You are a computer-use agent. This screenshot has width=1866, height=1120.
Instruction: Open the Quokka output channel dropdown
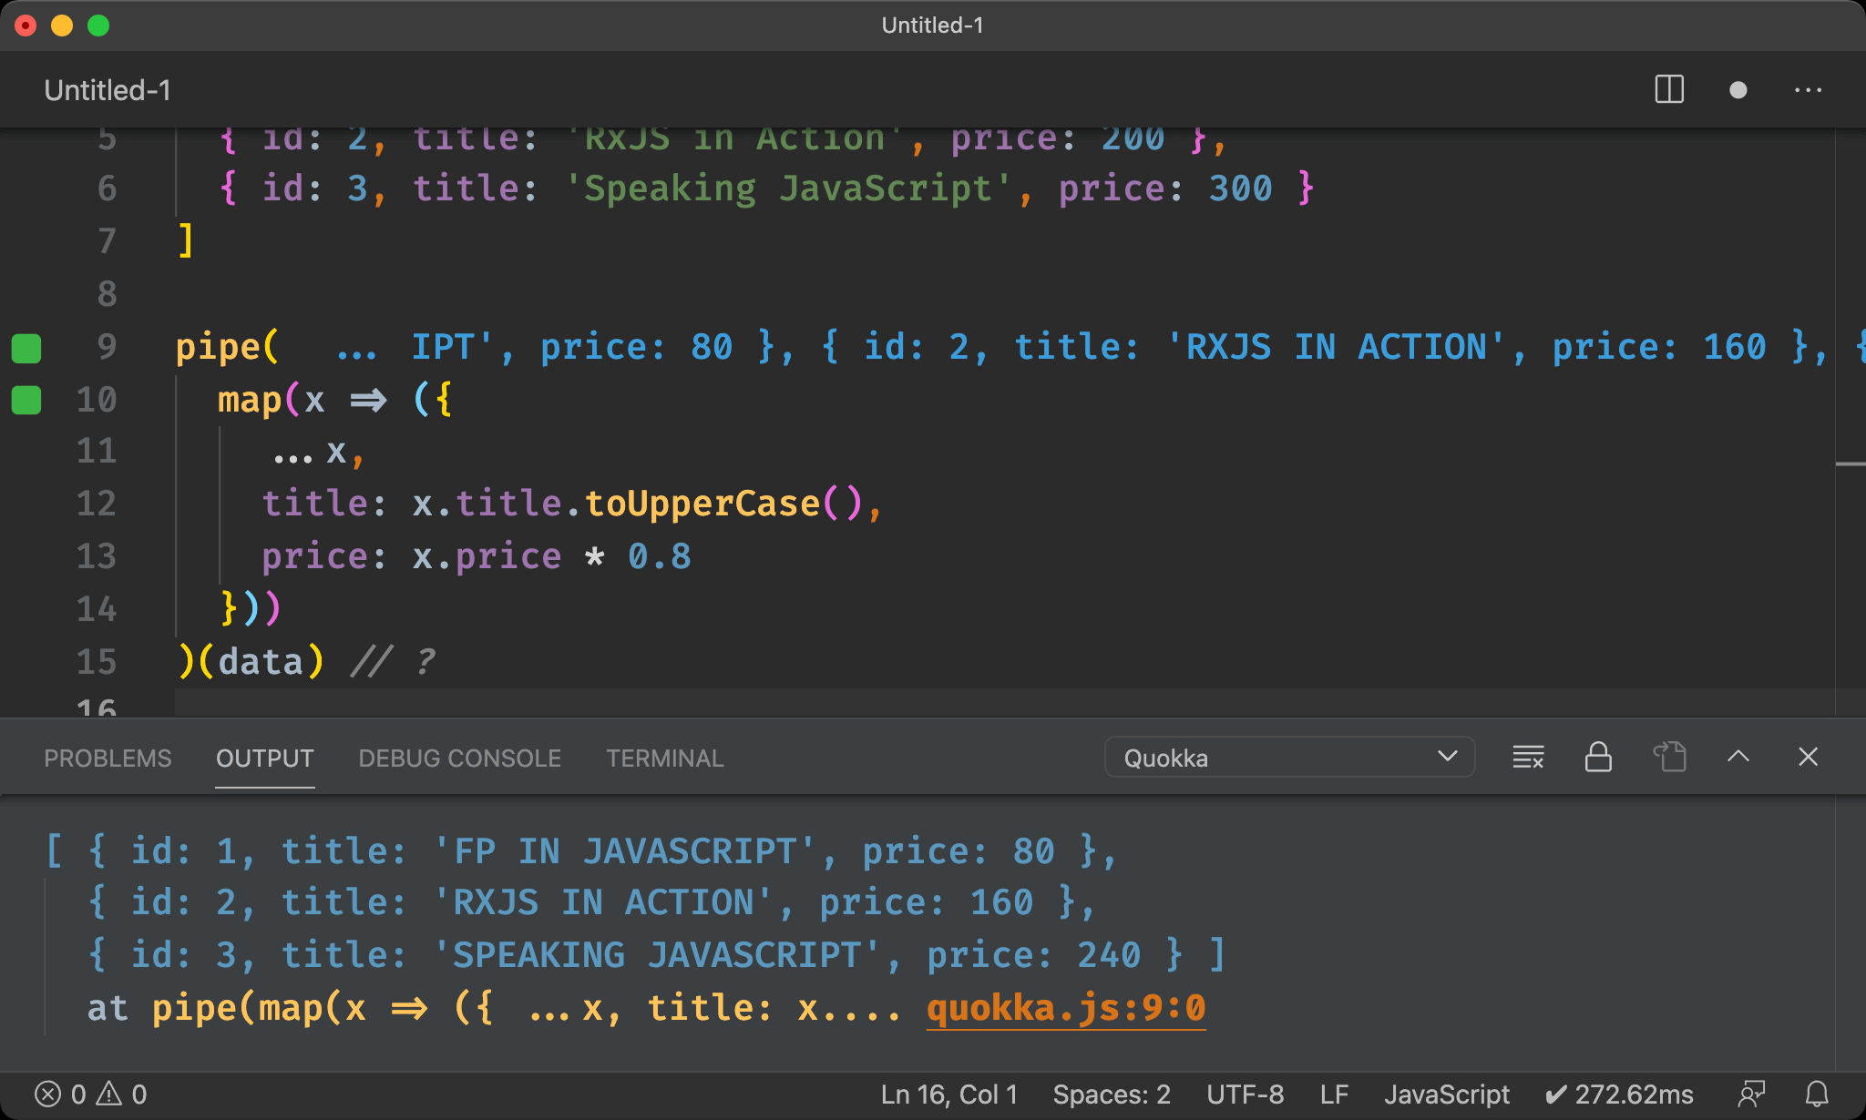pos(1289,758)
